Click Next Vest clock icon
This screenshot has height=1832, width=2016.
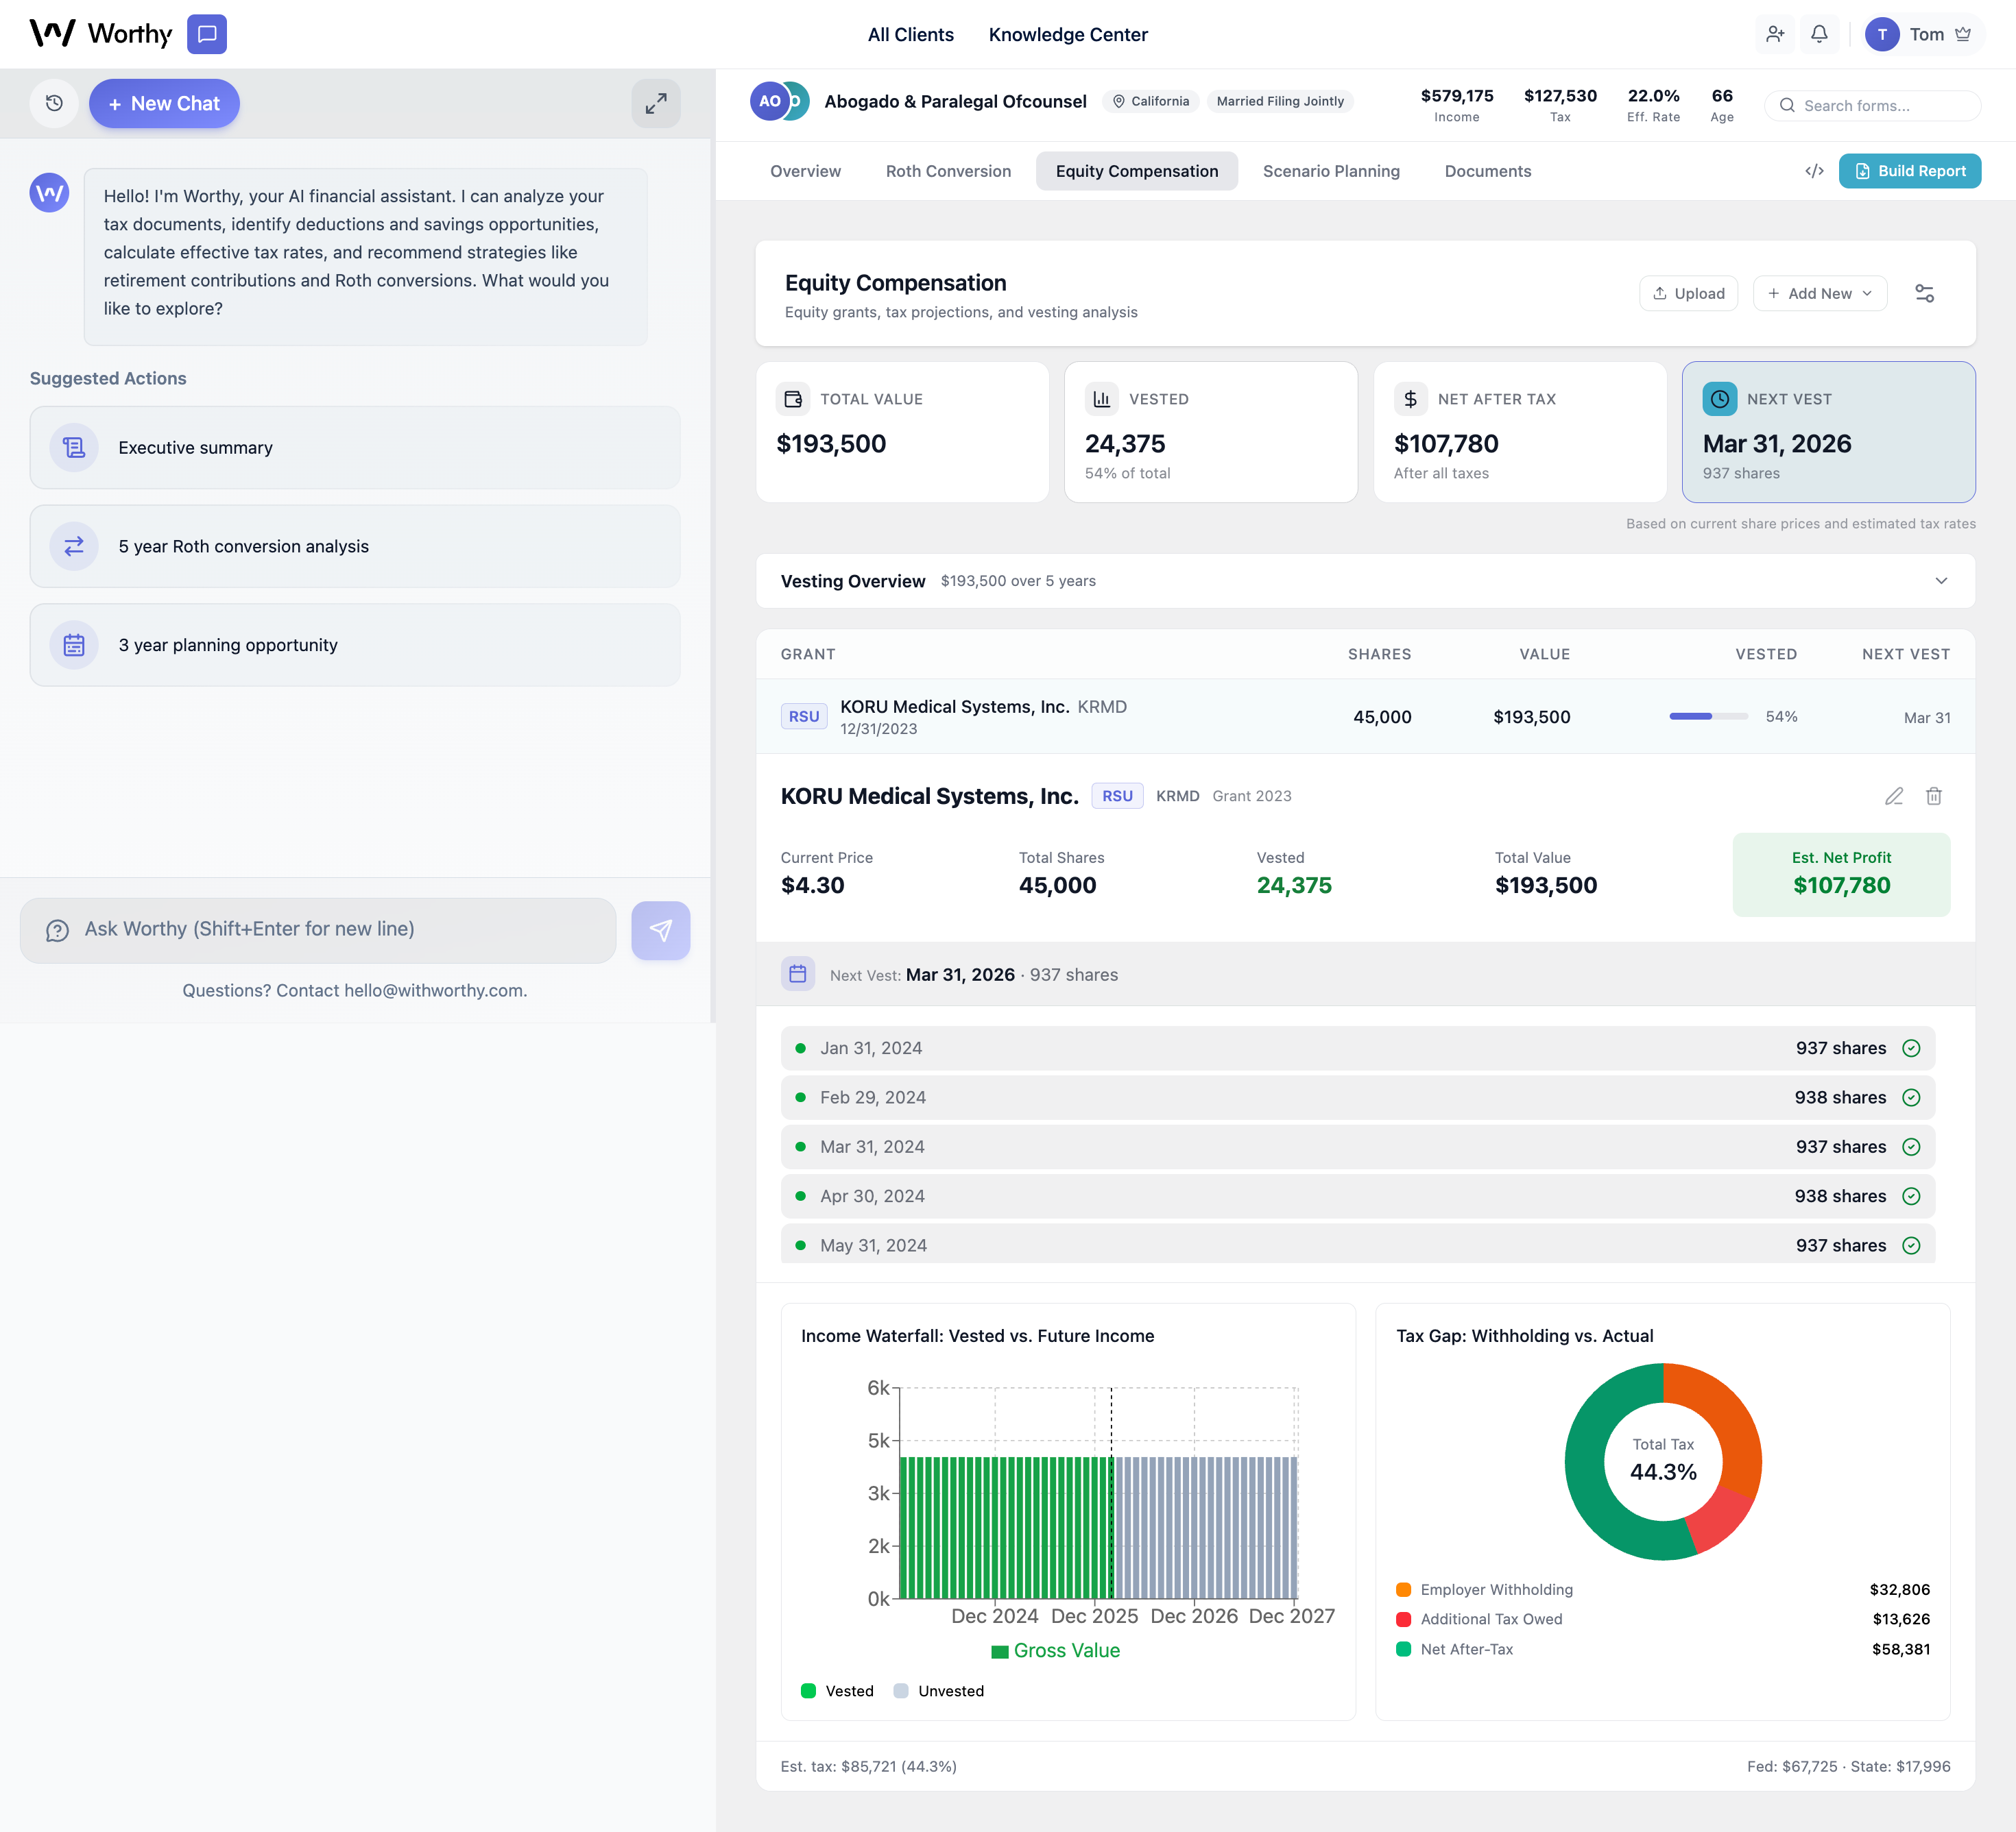(x=1719, y=399)
